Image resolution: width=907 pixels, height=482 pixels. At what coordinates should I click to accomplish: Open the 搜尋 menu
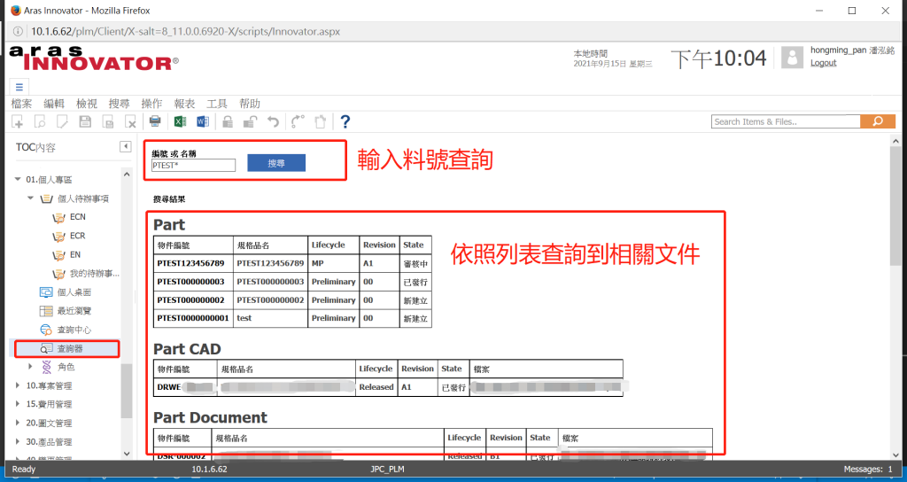coord(120,104)
